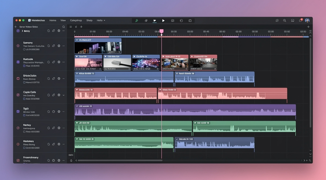This screenshot has height=180, width=326.
Task: Click the pen edit icon on Caple Colts track
Action: coord(54,95)
